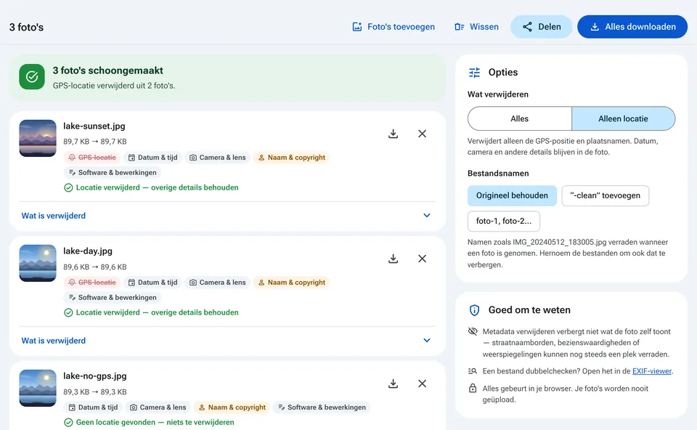Click the Opties sliders icon
This screenshot has height=430, width=697.
click(475, 73)
